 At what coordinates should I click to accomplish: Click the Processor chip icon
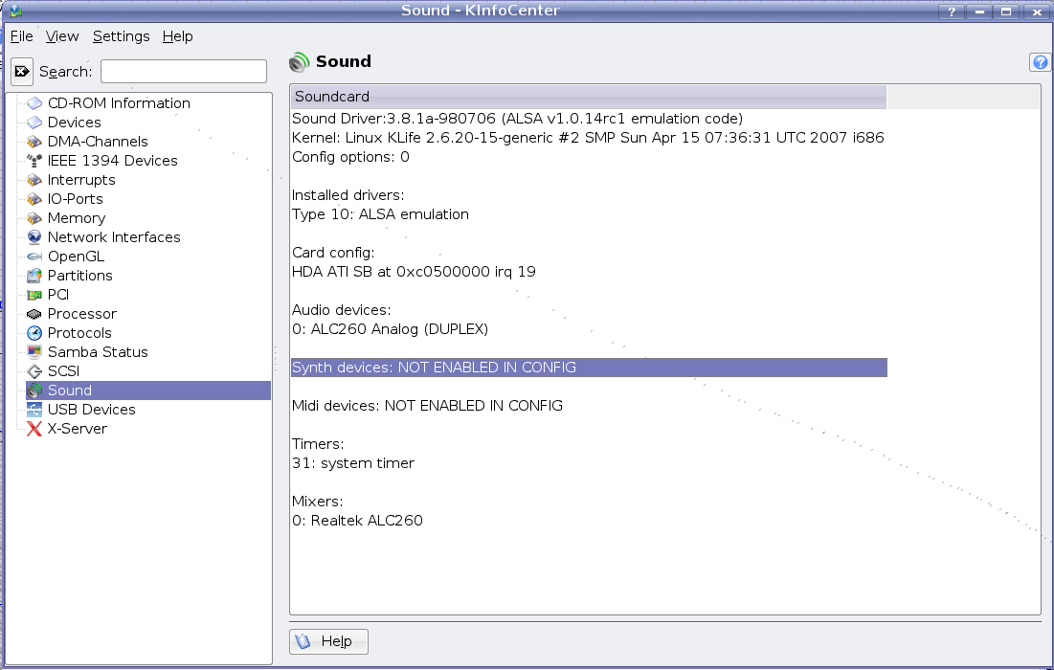click(x=34, y=314)
